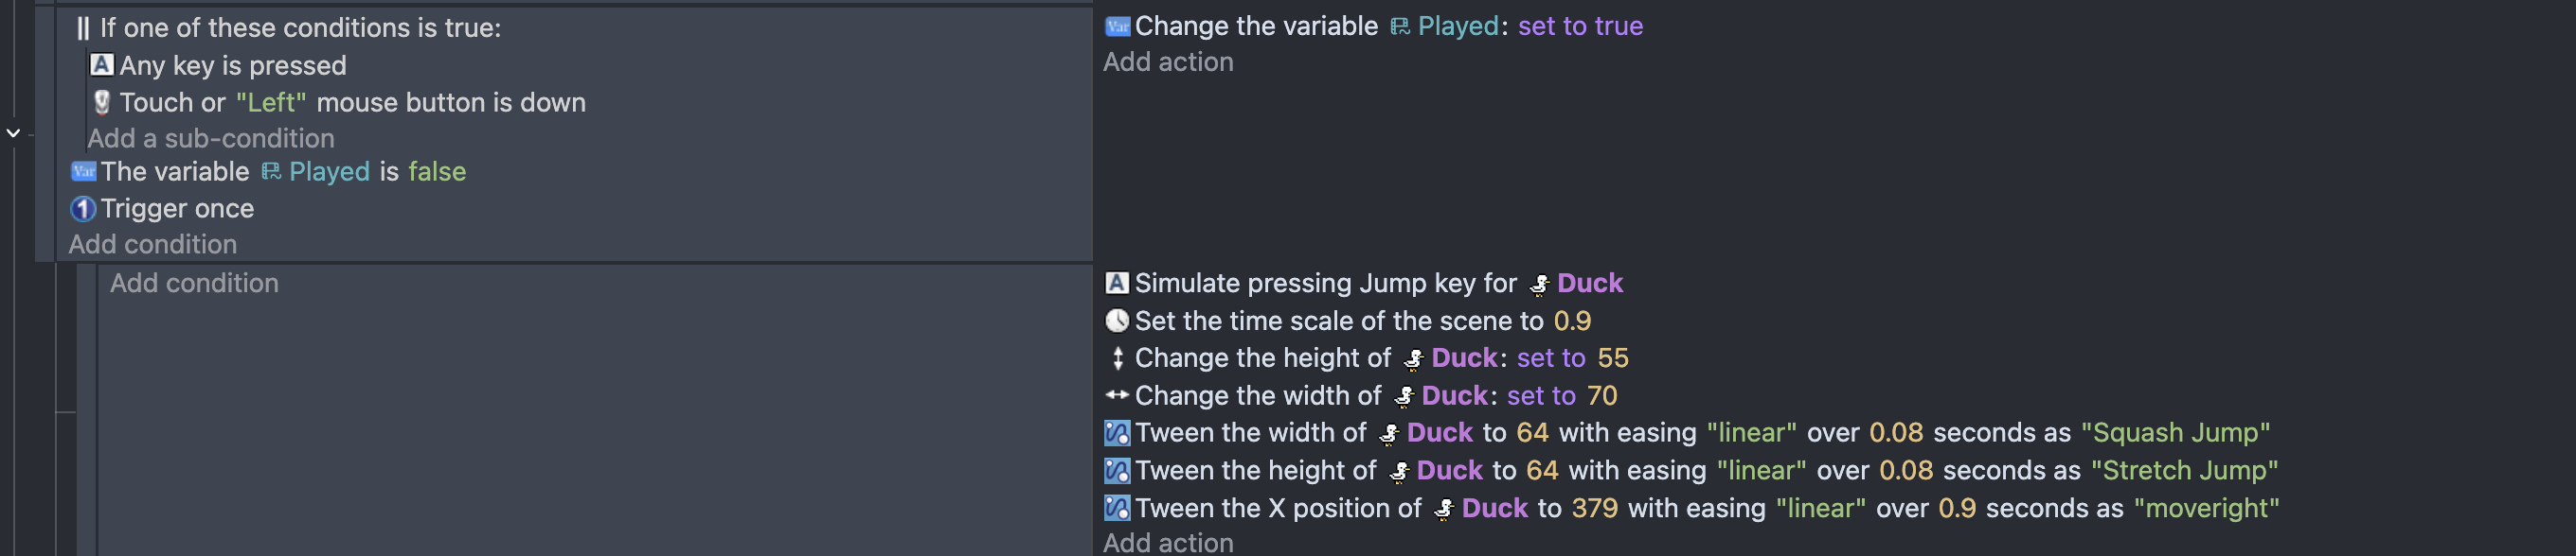Screen dimensions: 2576x556
Task: Click the tween icon beside moveright action
Action: [1117, 508]
